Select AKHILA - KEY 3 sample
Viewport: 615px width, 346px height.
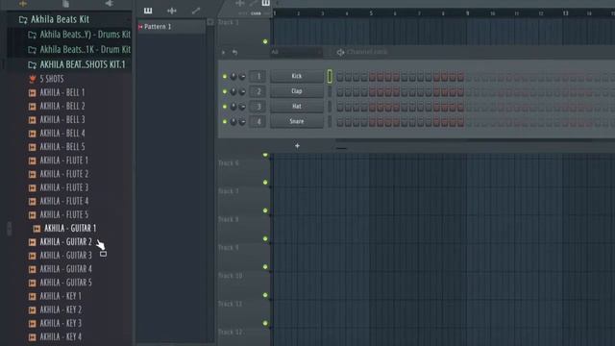[x=61, y=324]
